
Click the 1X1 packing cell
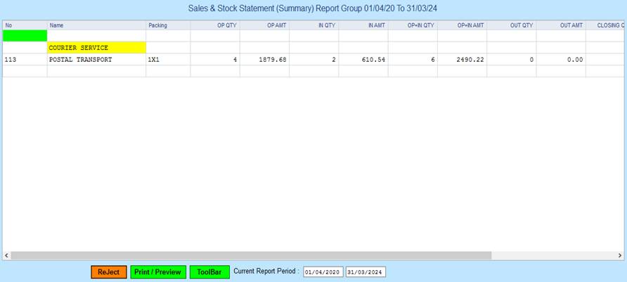point(167,60)
